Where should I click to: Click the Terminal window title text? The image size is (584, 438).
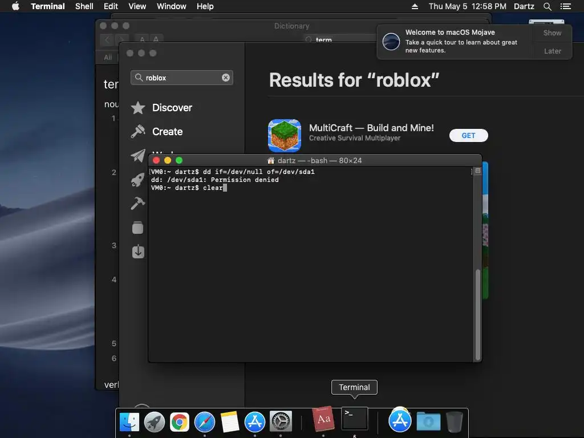click(319, 160)
